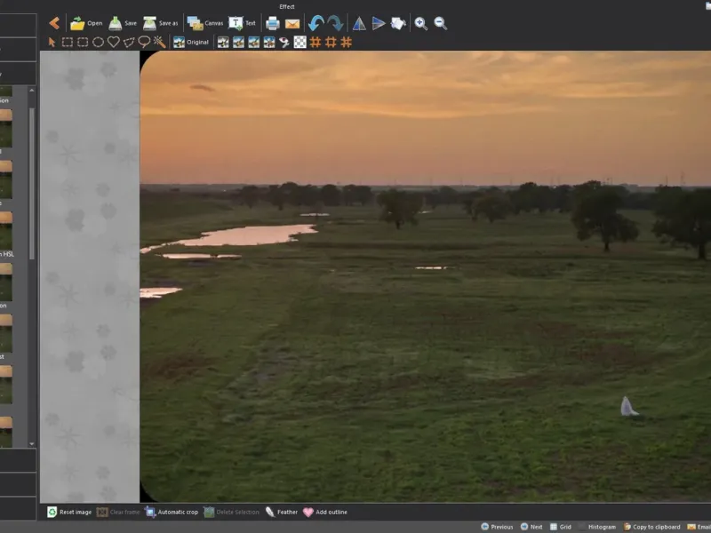
Task: Click the printer icon
Action: tap(273, 23)
